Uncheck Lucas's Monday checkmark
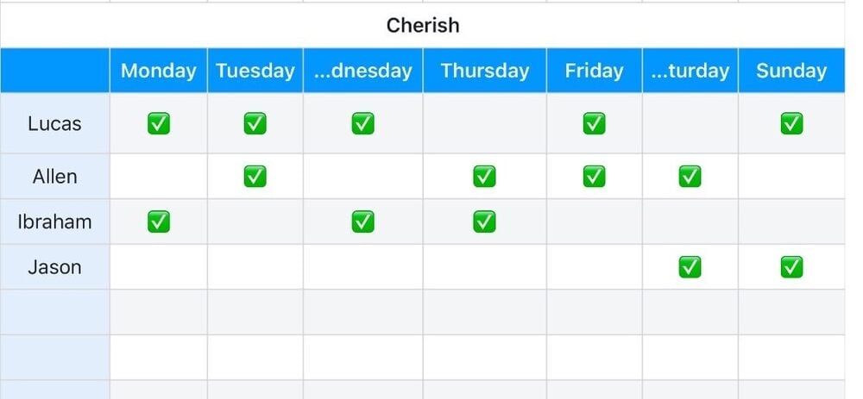 [158, 124]
